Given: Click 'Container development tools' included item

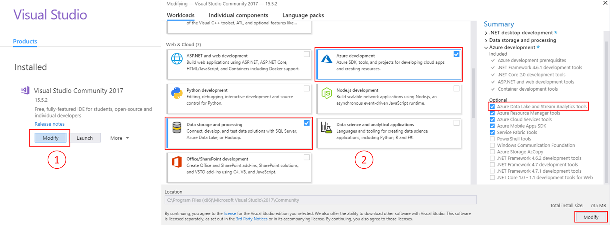Looking at the screenshot, I should (528, 89).
